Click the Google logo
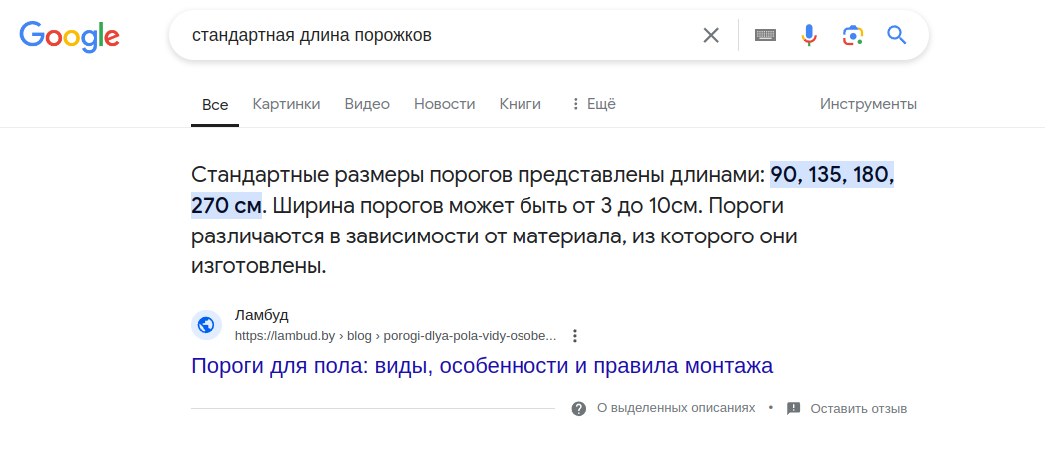 [70, 36]
